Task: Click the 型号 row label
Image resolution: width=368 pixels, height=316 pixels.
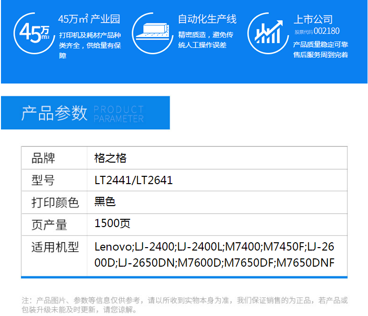Action: click(43, 180)
